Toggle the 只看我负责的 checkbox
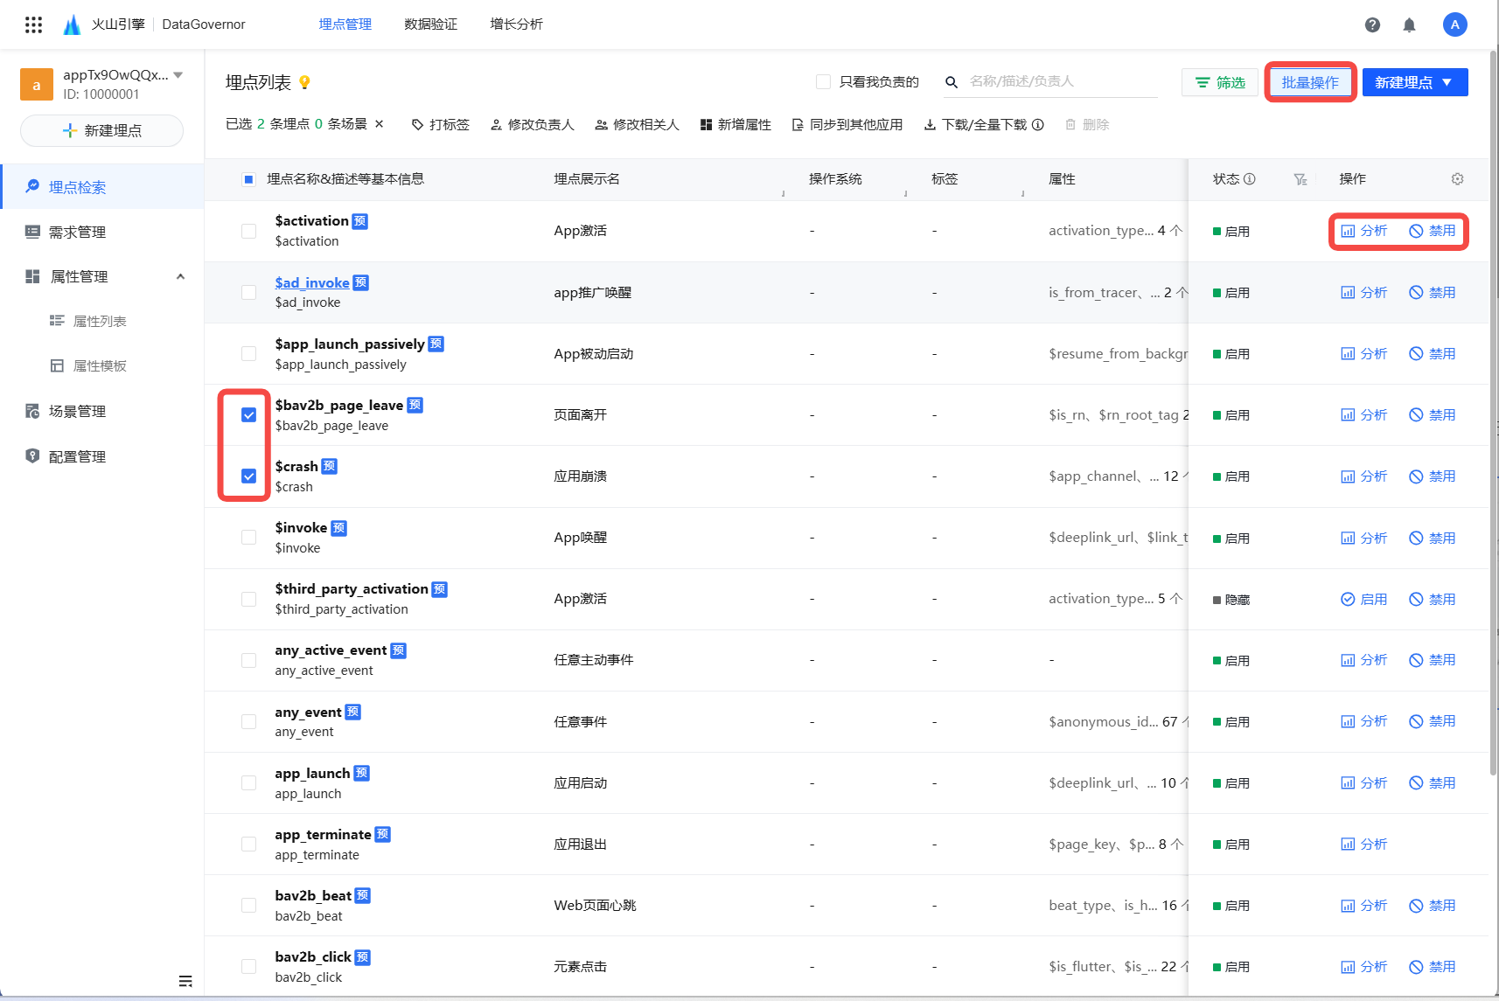1499x1001 pixels. click(823, 82)
